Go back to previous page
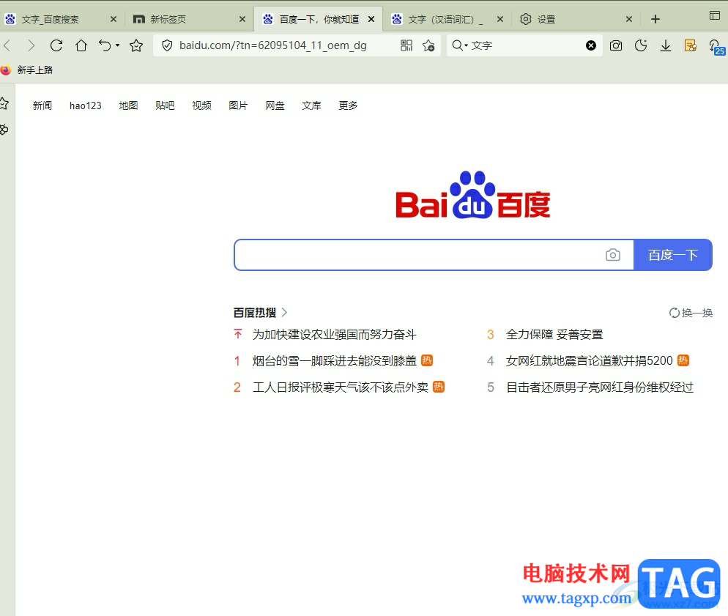 click(x=7, y=45)
